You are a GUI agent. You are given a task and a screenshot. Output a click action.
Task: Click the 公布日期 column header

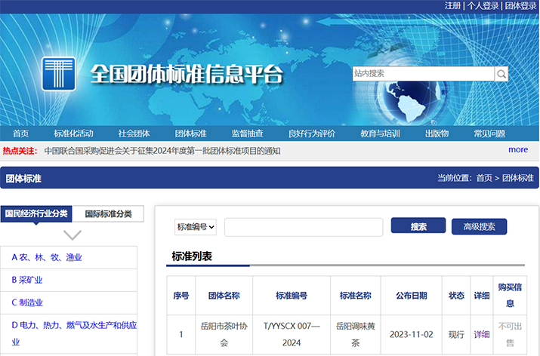coord(411,296)
